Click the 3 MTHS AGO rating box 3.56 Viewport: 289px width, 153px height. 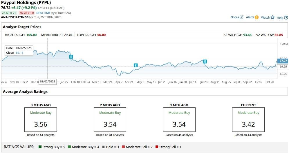tap(41, 119)
